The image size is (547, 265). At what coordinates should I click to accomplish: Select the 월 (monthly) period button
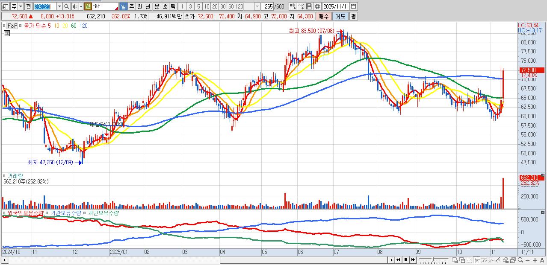(139, 6)
